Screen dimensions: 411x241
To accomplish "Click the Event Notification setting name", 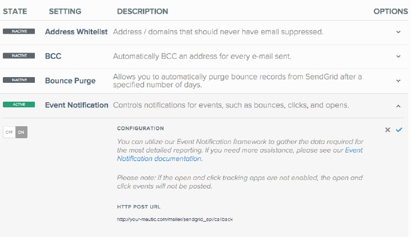I will (x=77, y=105).
